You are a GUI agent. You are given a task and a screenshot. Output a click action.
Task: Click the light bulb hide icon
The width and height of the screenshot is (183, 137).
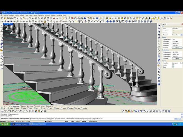click(x=66, y=18)
